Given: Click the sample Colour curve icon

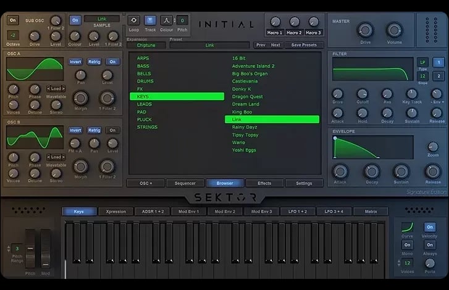Looking at the screenshot, I should [166, 20].
